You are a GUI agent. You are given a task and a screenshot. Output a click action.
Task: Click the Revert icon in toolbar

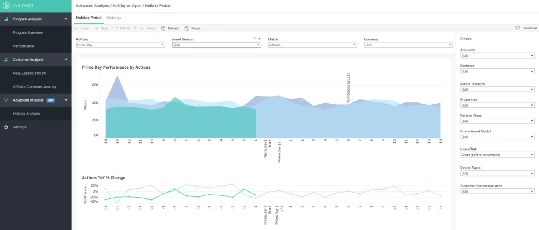pos(142,28)
